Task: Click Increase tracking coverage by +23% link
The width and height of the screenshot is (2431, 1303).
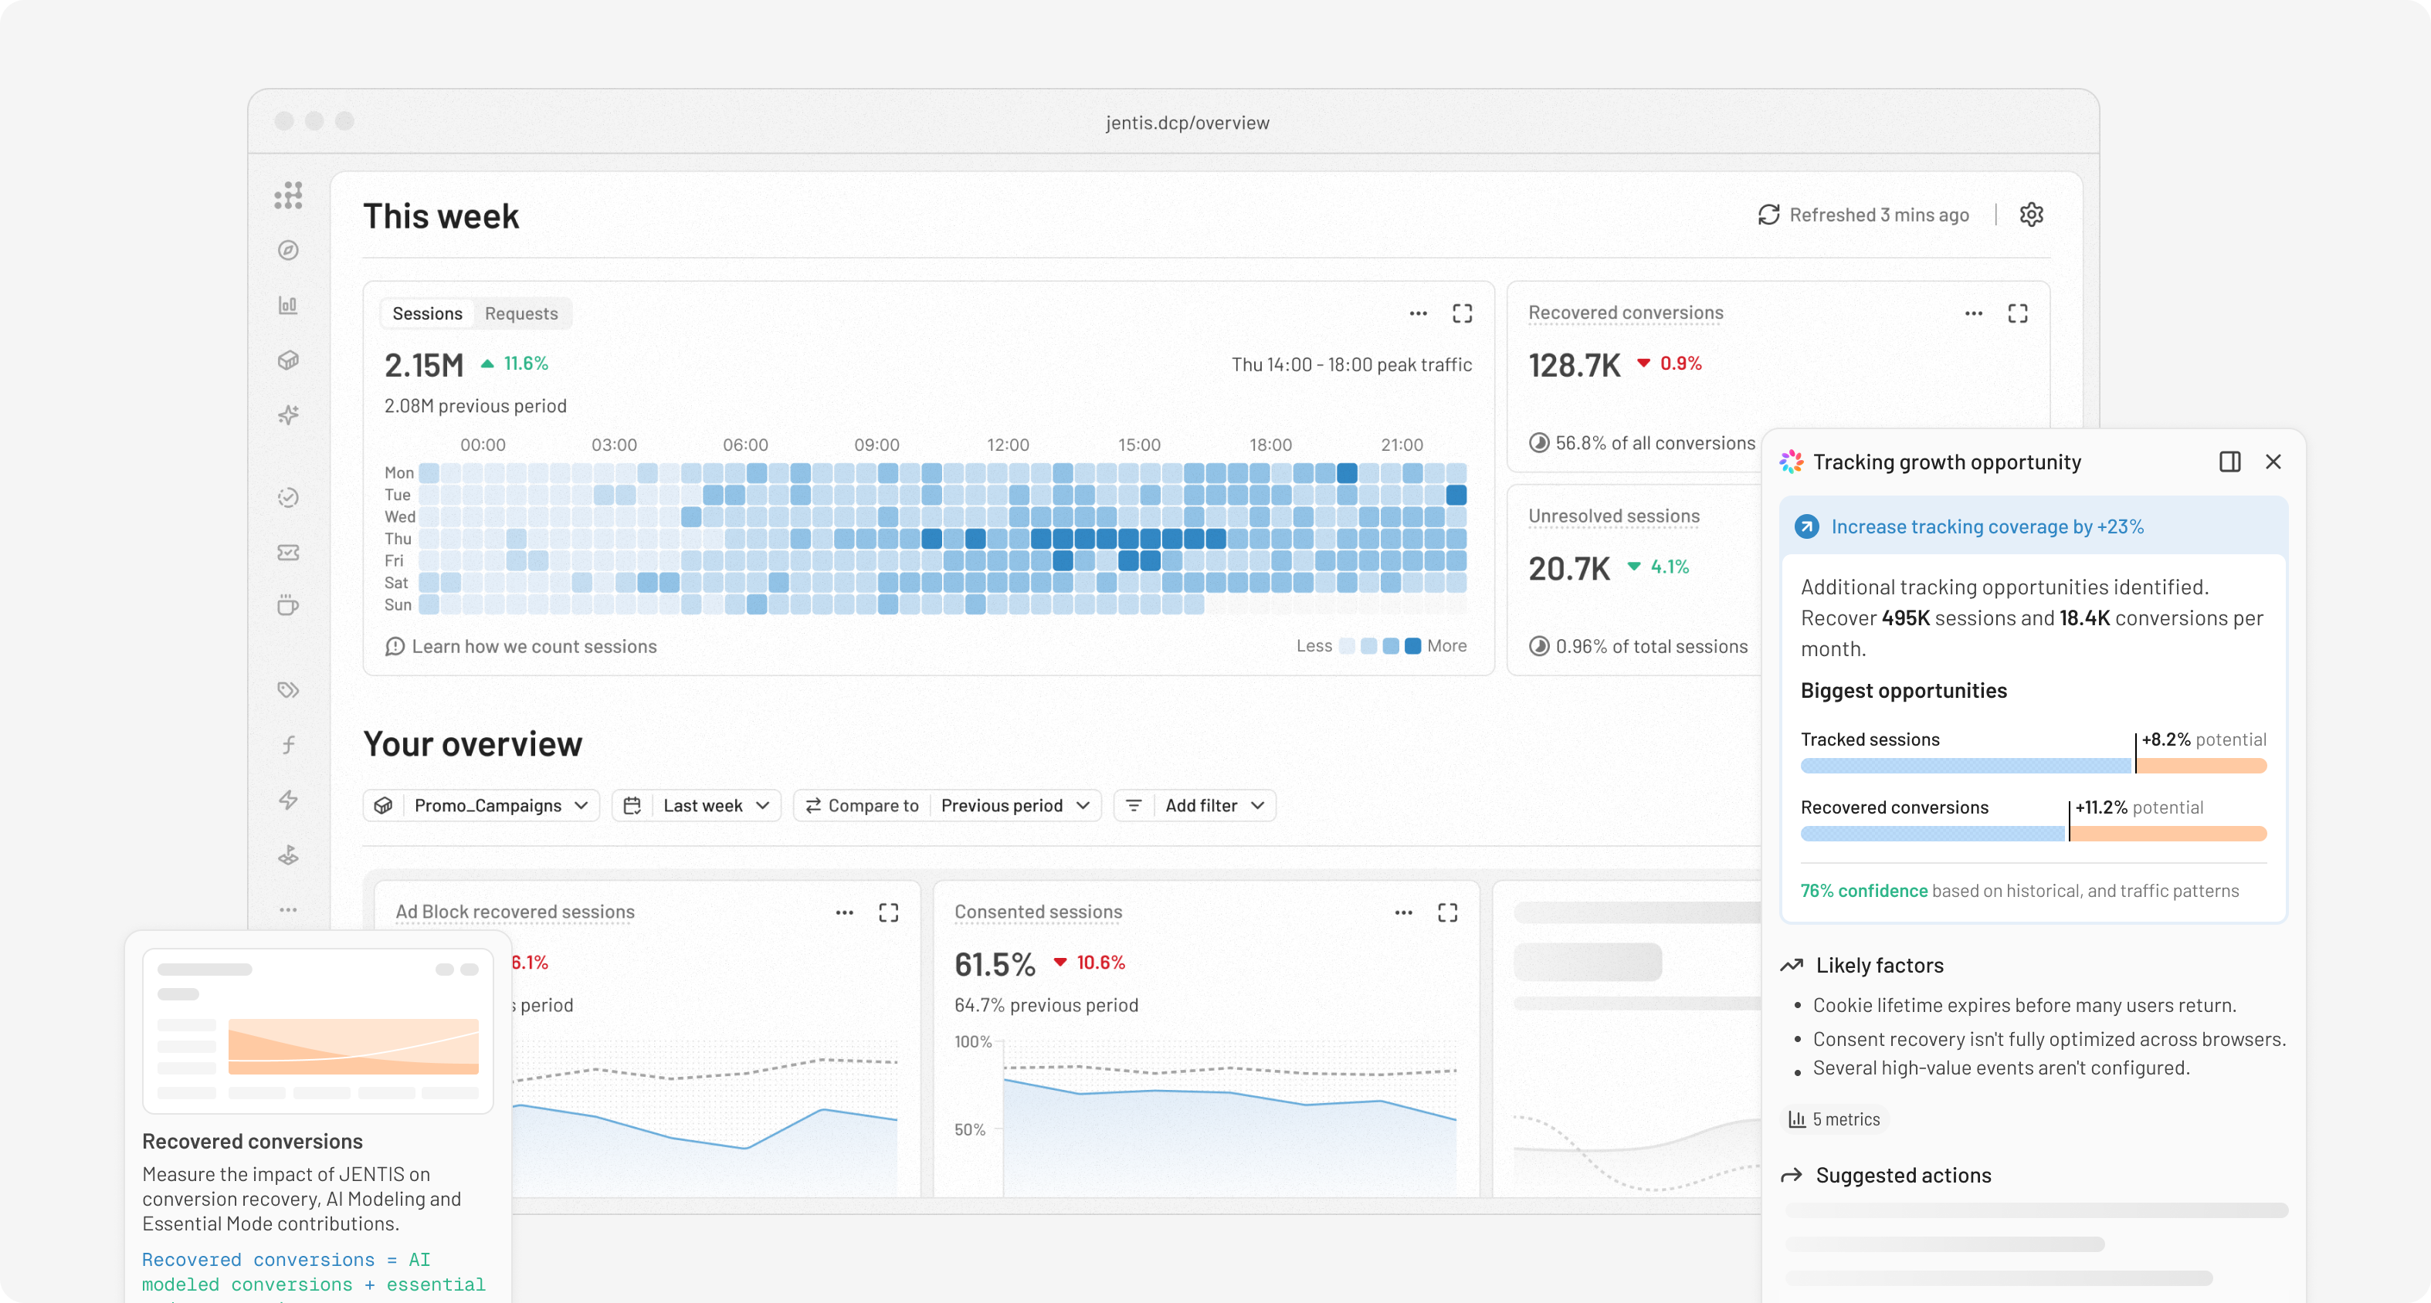Action: (1986, 526)
